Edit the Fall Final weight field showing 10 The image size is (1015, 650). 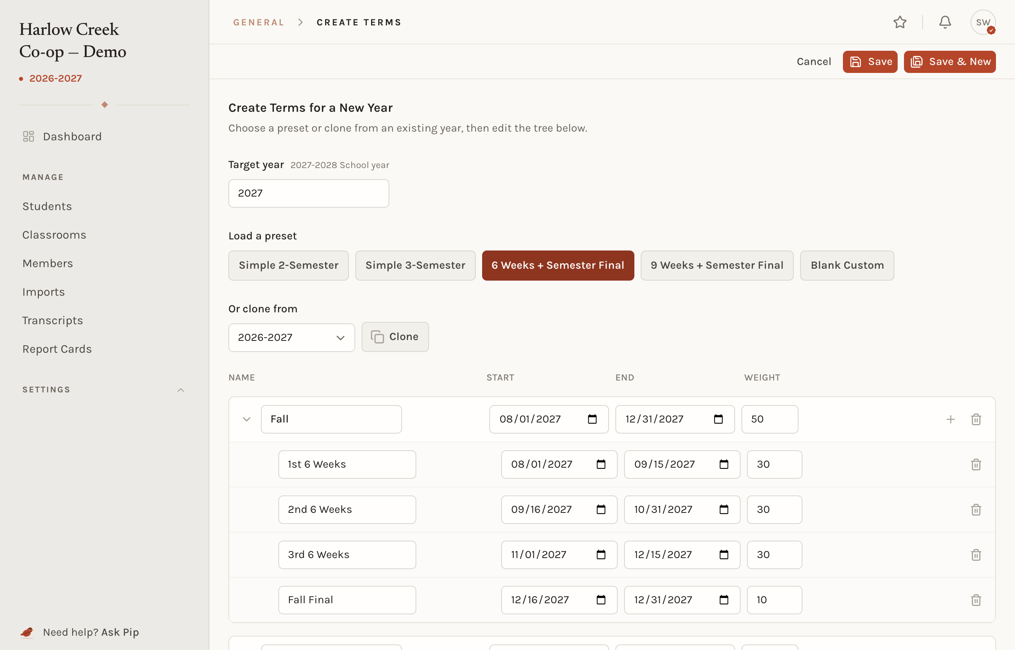[774, 600]
